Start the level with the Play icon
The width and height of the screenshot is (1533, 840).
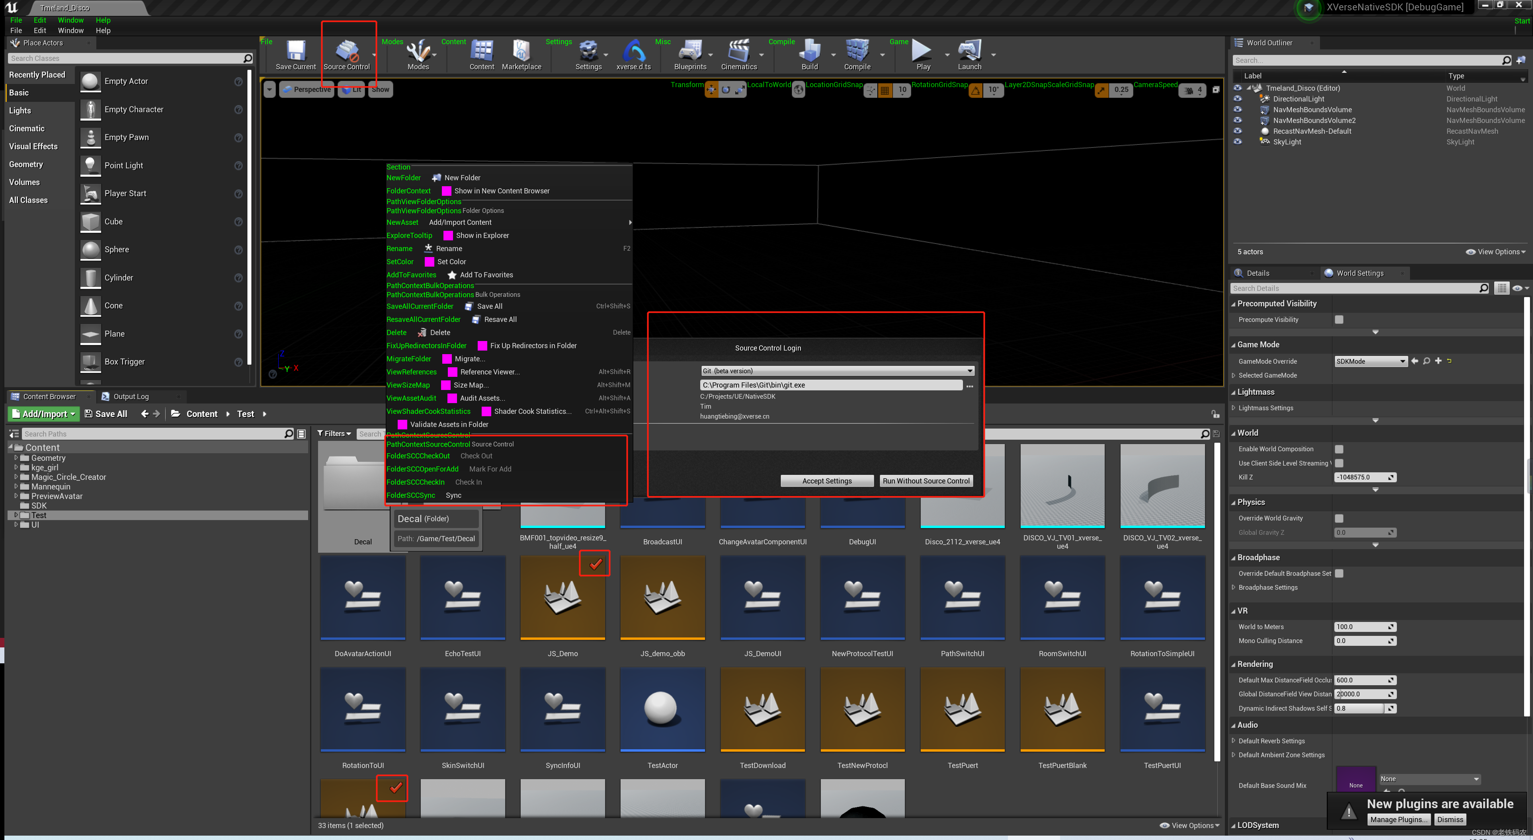[x=922, y=51]
